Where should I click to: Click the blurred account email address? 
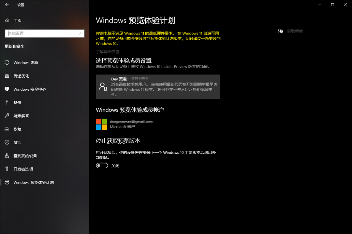[132, 122]
